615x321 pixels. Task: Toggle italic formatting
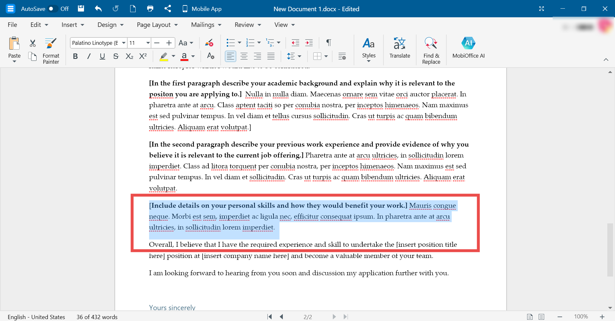89,56
